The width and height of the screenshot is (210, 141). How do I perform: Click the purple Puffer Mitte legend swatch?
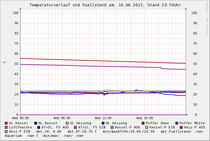pos(177,123)
